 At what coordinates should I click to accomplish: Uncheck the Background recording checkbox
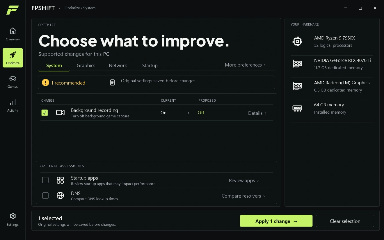click(x=45, y=113)
